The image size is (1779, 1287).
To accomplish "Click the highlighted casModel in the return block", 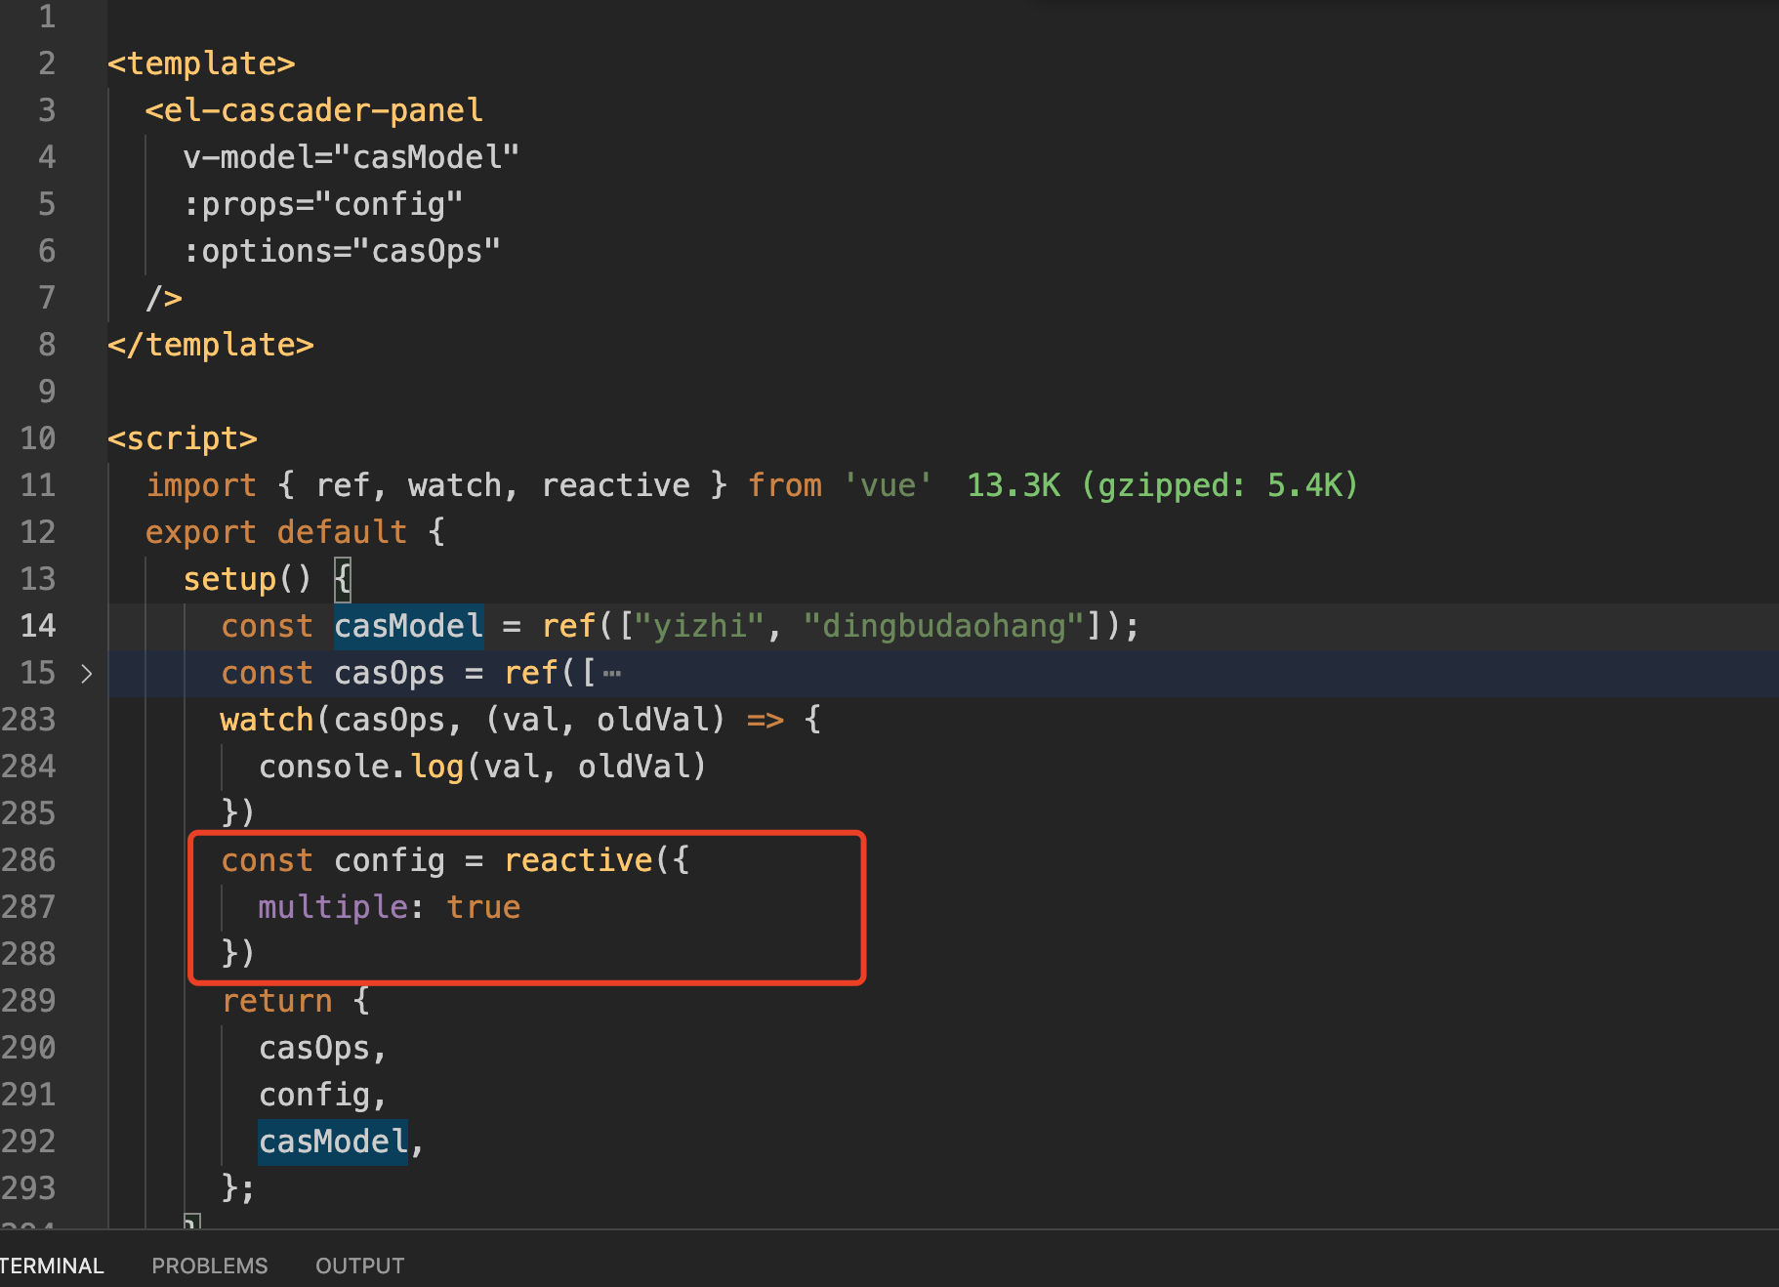I will 333,1142.
